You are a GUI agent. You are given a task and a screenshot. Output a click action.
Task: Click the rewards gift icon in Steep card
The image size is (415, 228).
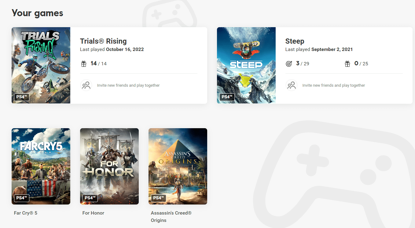click(347, 64)
